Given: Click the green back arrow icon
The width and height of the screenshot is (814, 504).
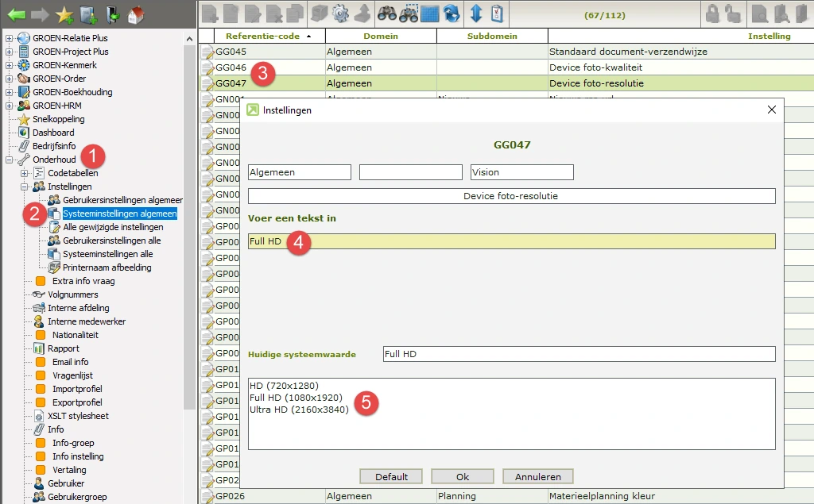Looking at the screenshot, I should pyautogui.click(x=17, y=13).
